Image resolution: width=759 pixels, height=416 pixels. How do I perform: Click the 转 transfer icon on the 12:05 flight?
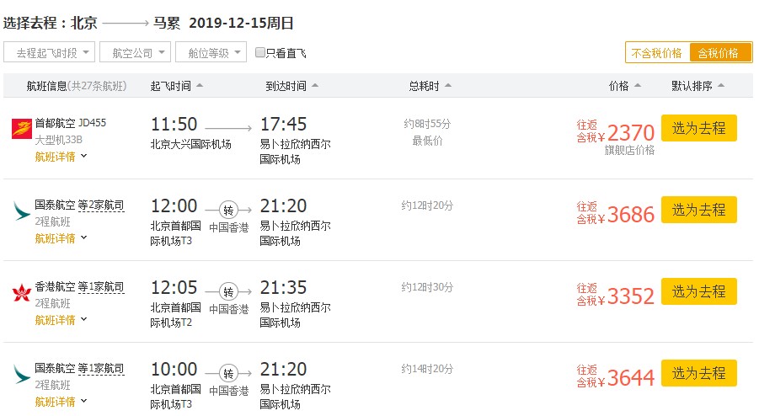click(x=228, y=291)
